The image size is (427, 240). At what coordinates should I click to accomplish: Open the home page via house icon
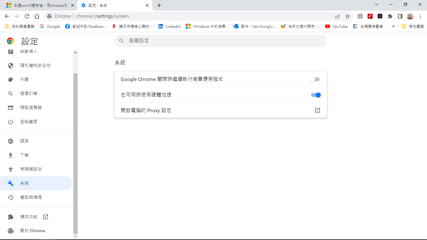(x=37, y=16)
